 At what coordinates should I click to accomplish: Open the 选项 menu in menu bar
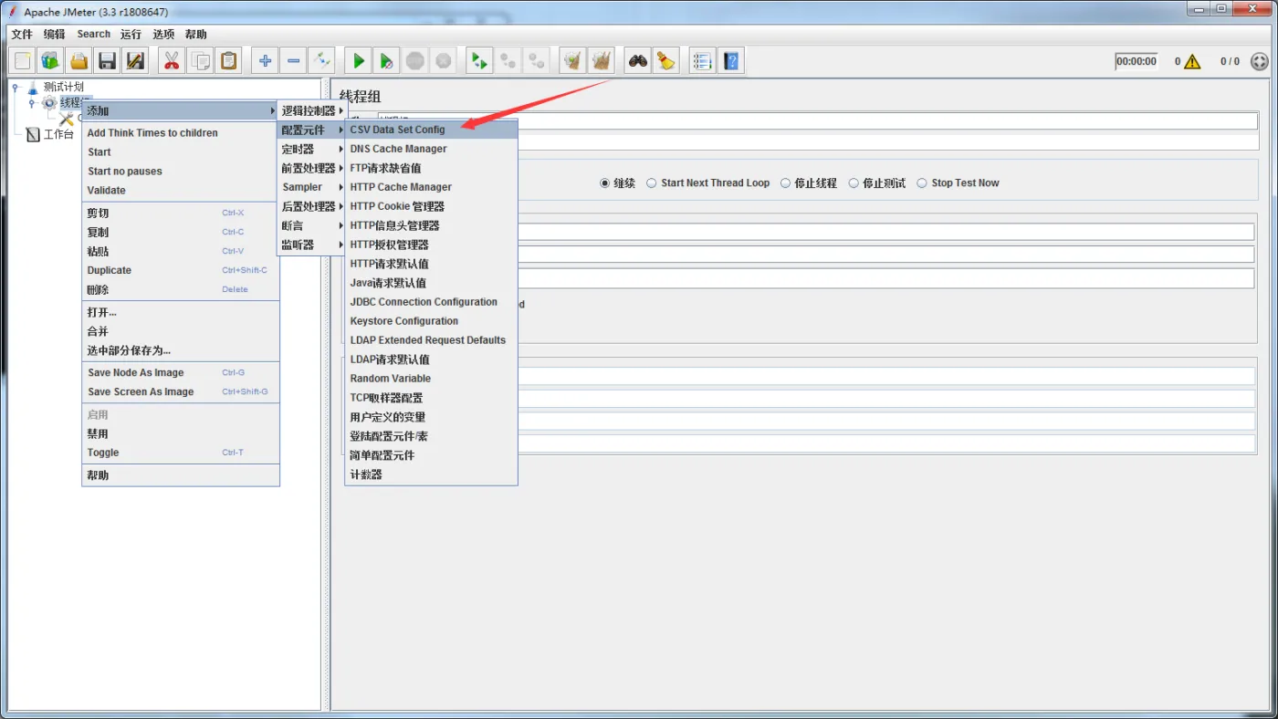pos(163,35)
